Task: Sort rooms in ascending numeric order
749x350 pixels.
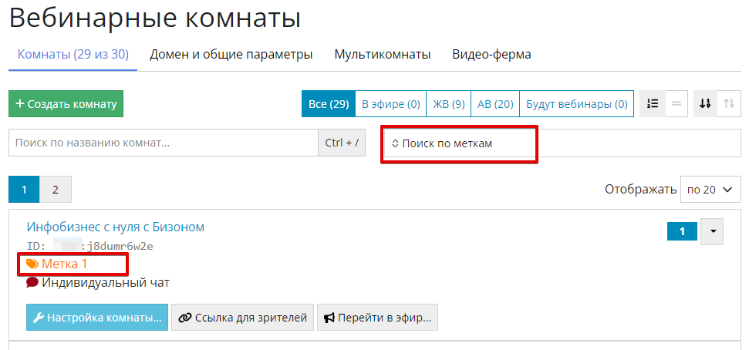Action: pyautogui.click(x=728, y=104)
